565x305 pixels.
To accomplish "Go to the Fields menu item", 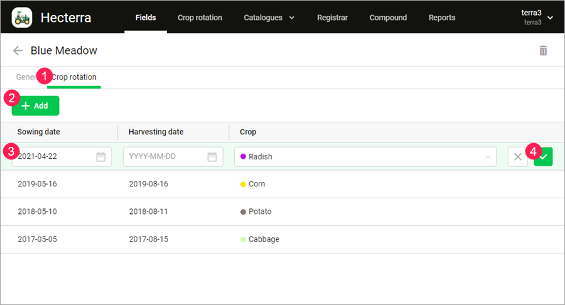I will [146, 18].
